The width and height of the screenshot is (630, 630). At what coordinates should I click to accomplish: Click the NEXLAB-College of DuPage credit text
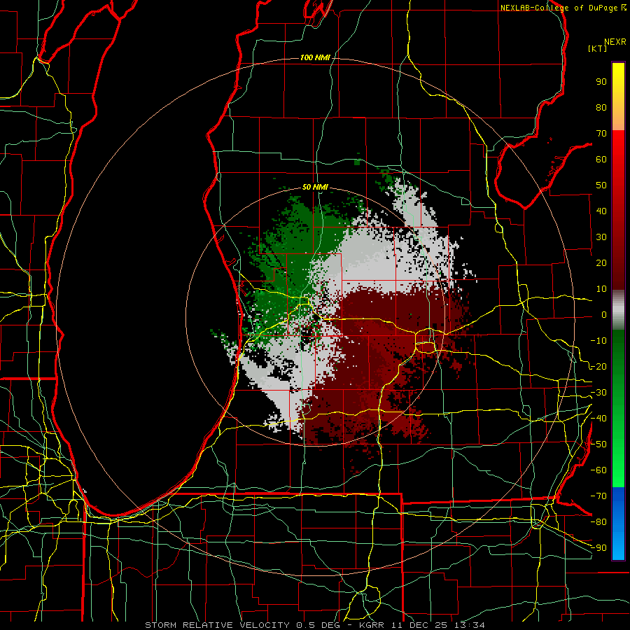559,8
